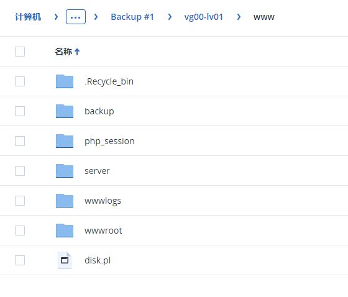Screen dimensions: 348x297
Task: Sort by the 名称 column header
Action: pos(63,52)
